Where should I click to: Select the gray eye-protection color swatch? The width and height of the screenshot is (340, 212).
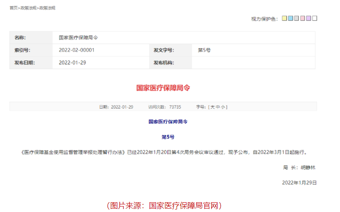(x=296, y=18)
